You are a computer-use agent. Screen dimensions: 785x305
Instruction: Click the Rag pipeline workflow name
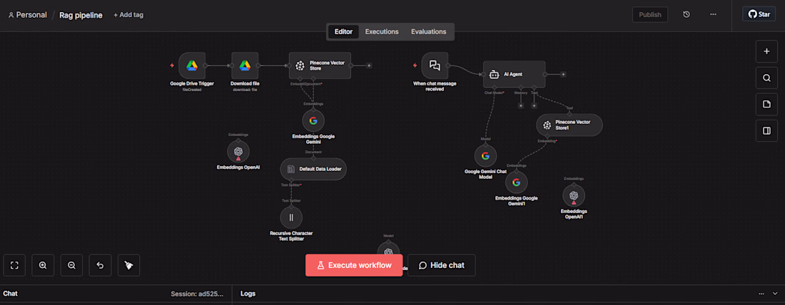81,15
